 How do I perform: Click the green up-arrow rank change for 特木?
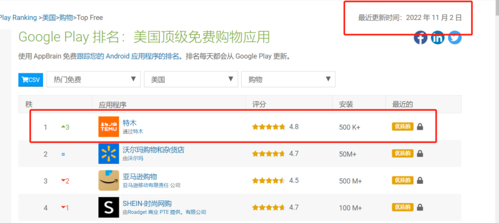point(65,127)
